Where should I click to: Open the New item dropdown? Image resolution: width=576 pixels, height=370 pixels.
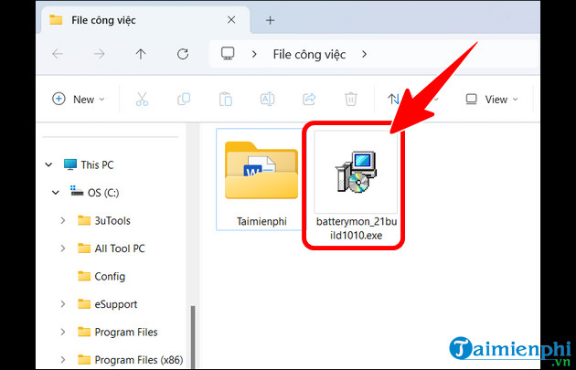pyautogui.click(x=79, y=99)
